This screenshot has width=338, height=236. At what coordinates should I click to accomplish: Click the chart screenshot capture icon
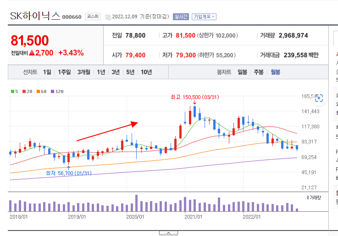click(319, 98)
